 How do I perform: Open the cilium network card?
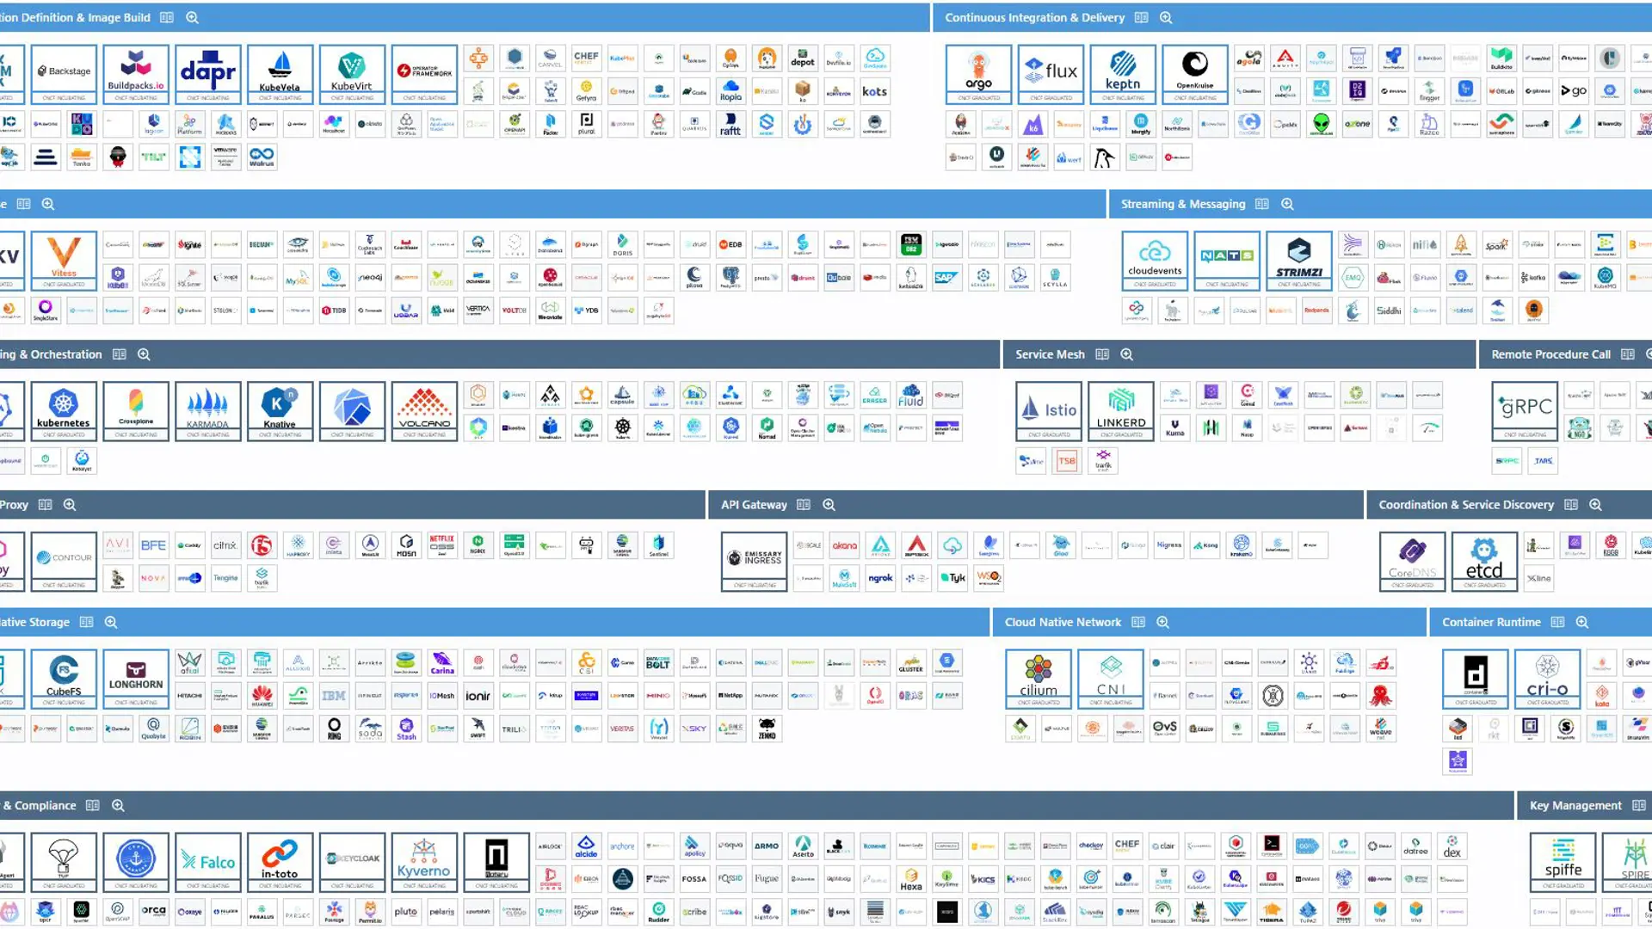(x=1039, y=680)
